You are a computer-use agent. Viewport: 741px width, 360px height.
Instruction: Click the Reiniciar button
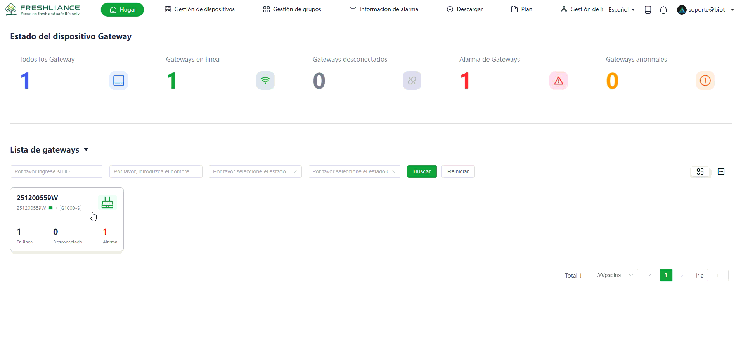click(458, 171)
